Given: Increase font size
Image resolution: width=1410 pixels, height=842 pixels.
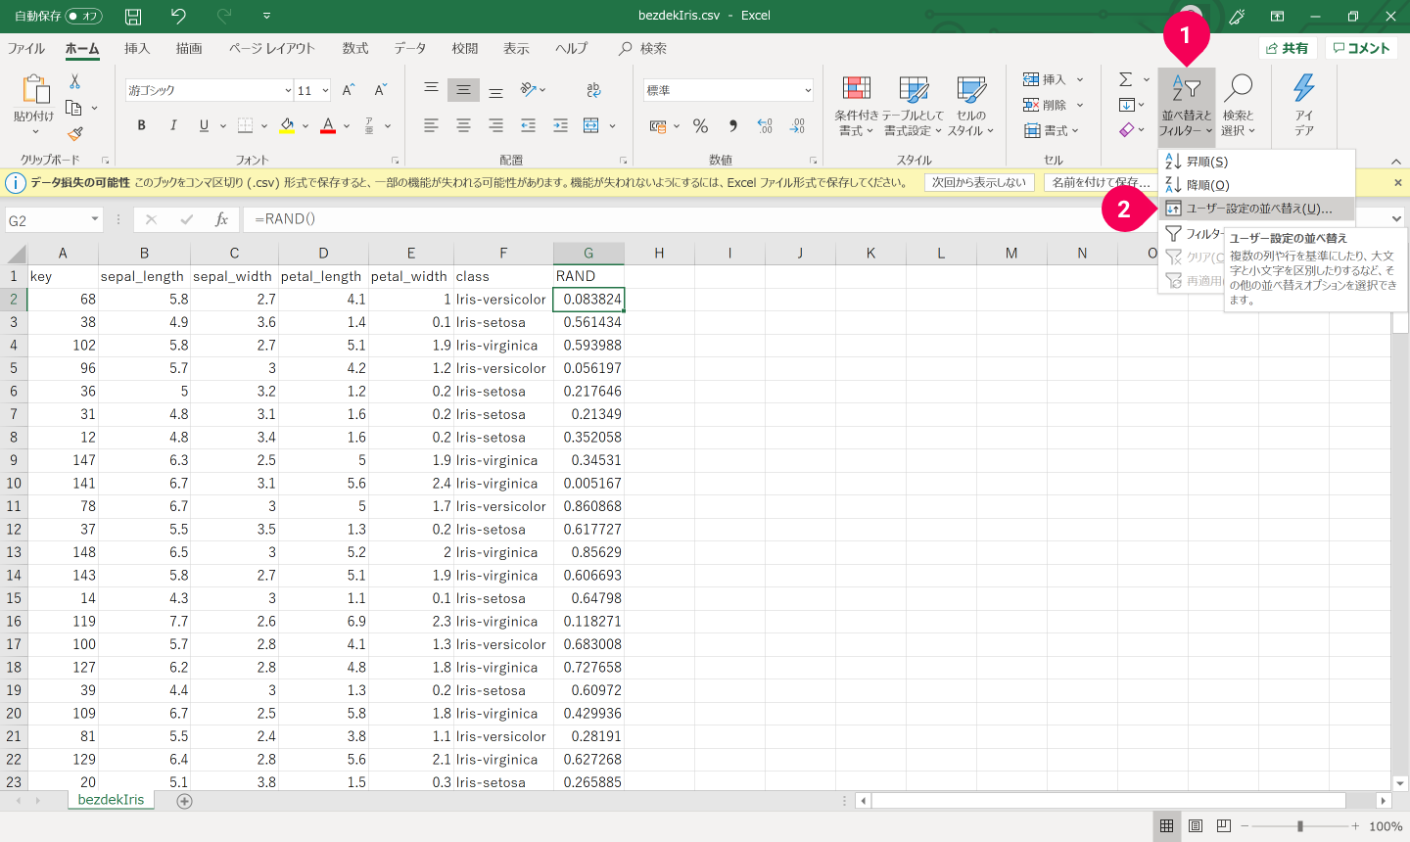Looking at the screenshot, I should [349, 90].
